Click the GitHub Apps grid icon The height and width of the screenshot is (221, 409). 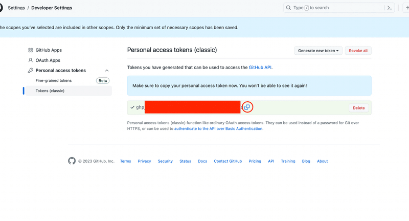(x=31, y=50)
